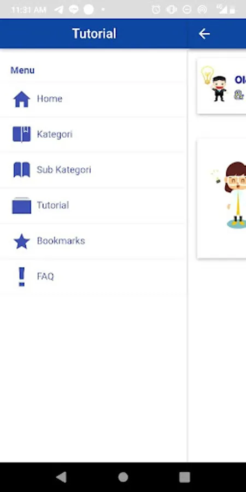Tap the FAQ exclamation mark icon

click(22, 277)
